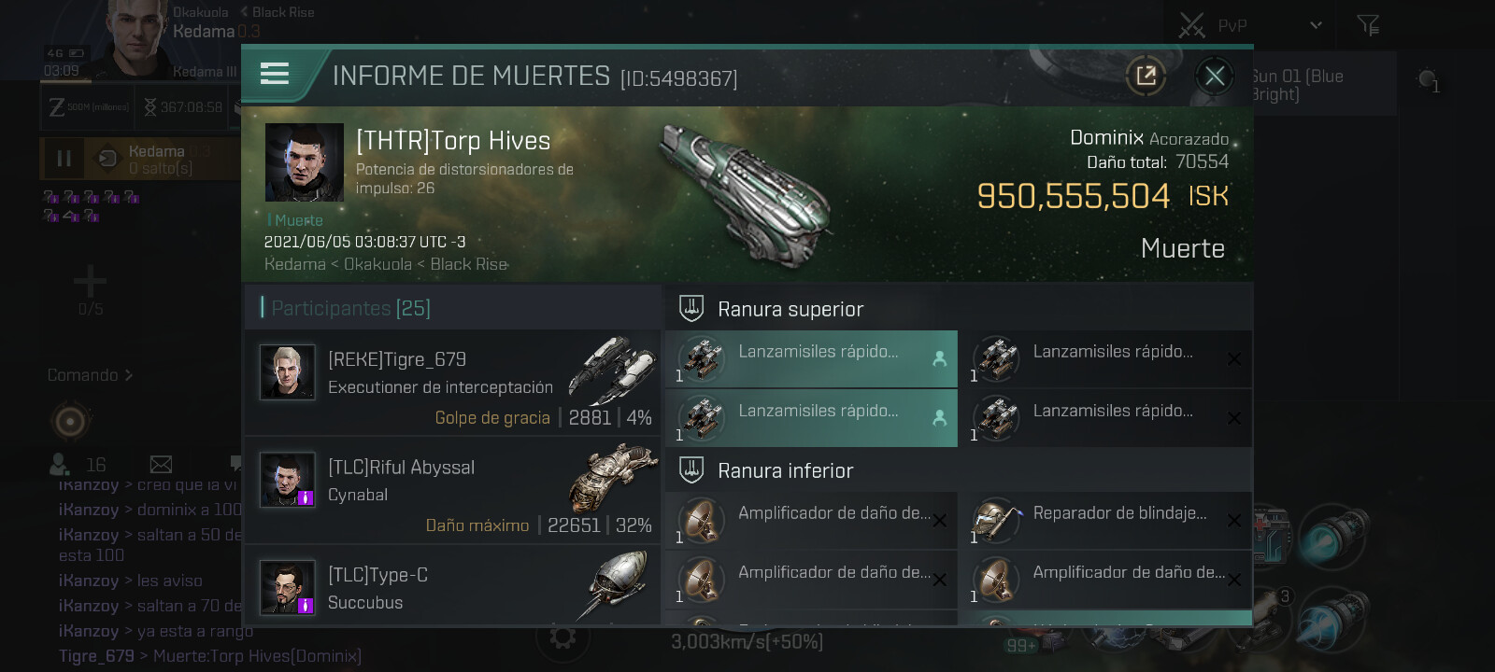Click the filter funnel icon
This screenshot has width=1495, height=672.
(x=1369, y=25)
